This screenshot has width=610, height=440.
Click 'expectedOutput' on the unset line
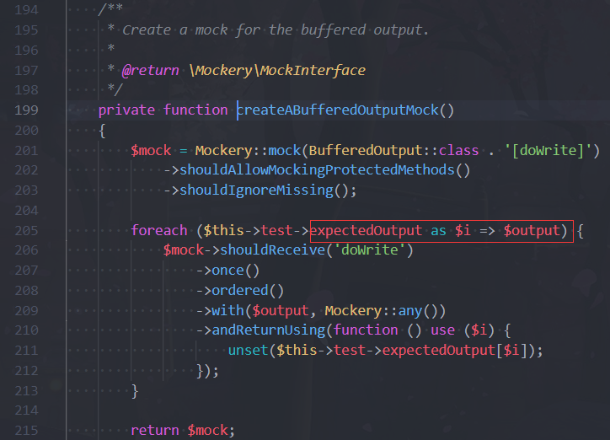[438, 351]
